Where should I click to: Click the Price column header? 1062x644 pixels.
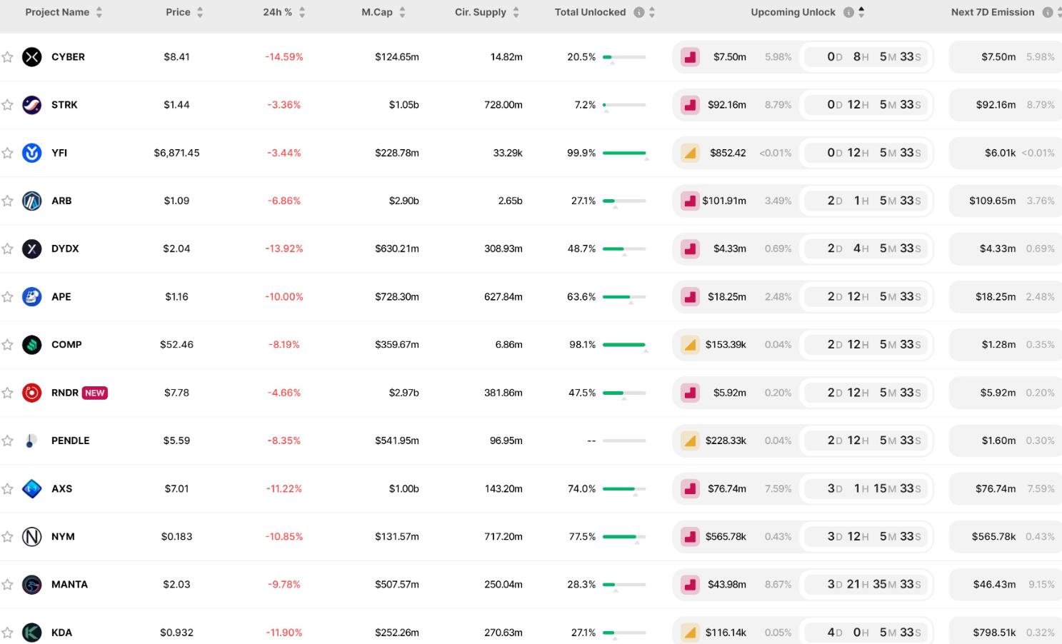(x=178, y=12)
